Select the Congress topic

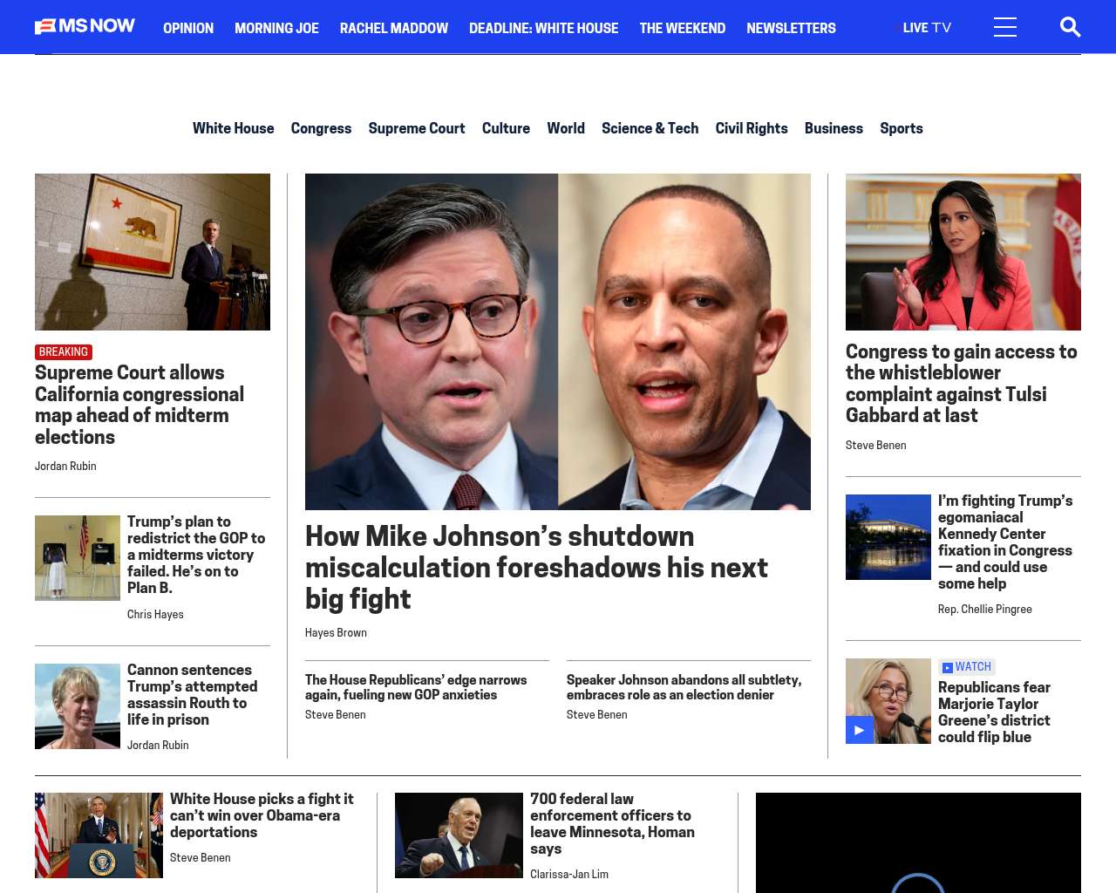click(x=321, y=128)
